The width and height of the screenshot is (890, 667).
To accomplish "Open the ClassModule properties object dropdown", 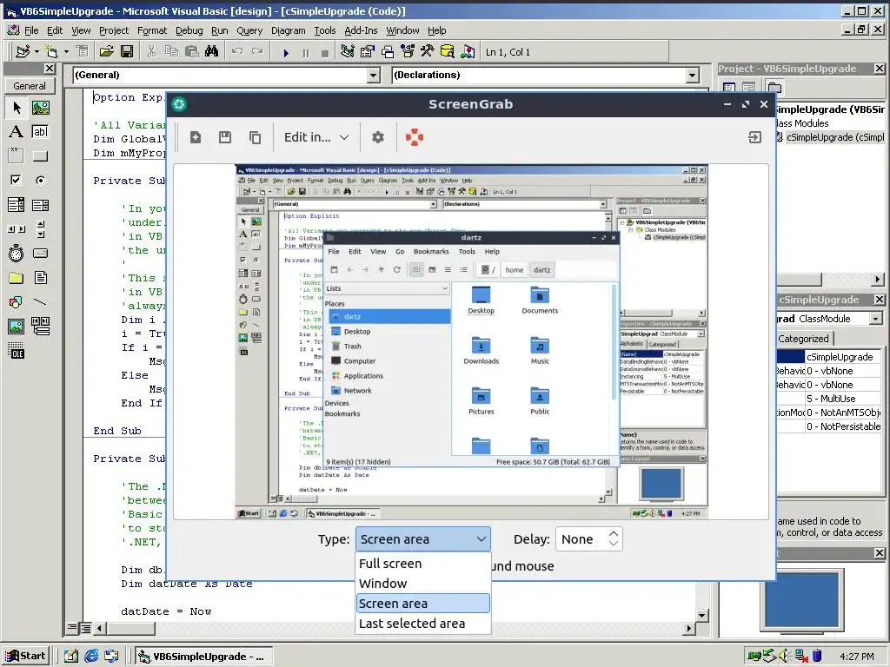I will click(876, 319).
